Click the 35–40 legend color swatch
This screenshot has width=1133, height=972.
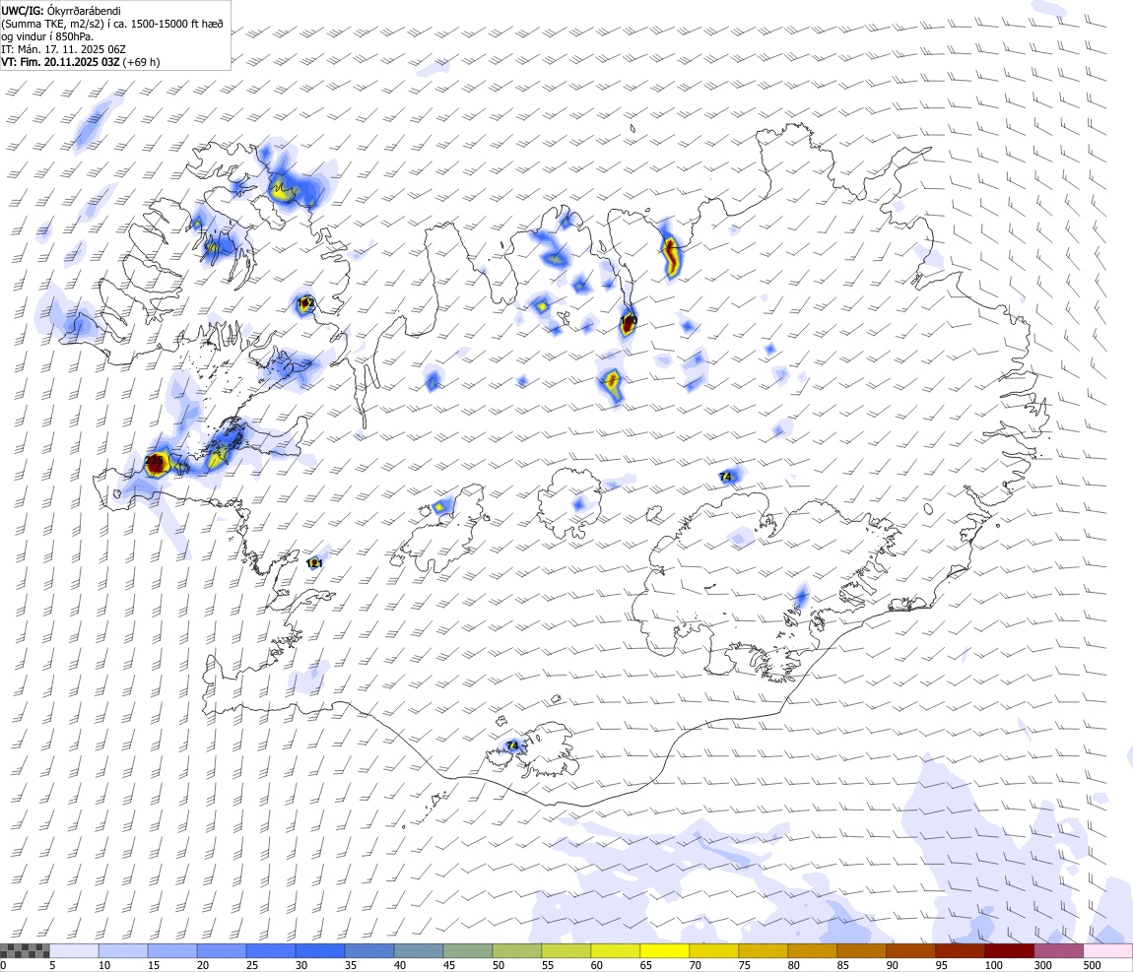(369, 950)
